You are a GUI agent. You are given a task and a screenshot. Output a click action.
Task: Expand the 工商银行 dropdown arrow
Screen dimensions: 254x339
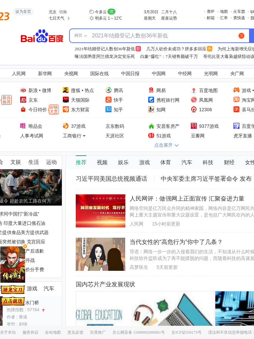pos(84,136)
